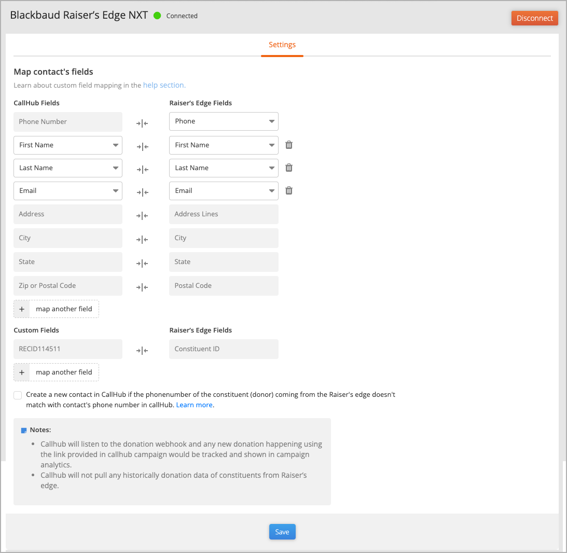Switch to the Settings tab

[282, 45]
